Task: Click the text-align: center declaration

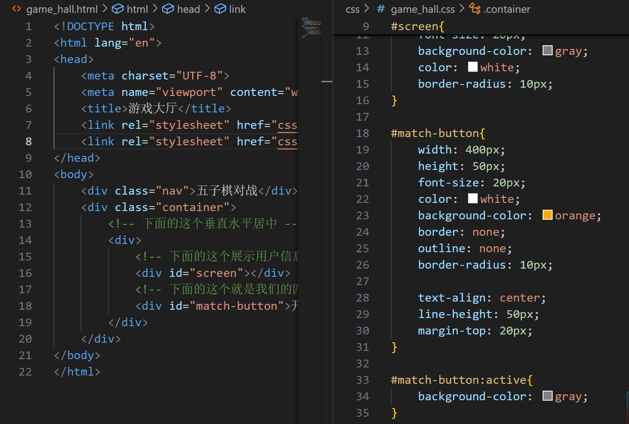Action: coord(482,298)
